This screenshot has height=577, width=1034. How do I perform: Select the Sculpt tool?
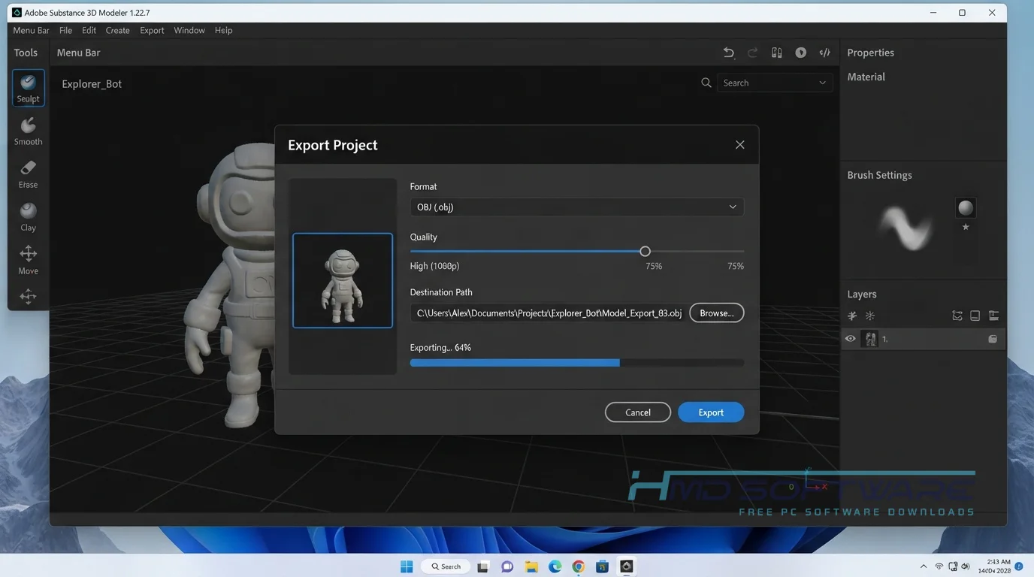pyautogui.click(x=28, y=88)
